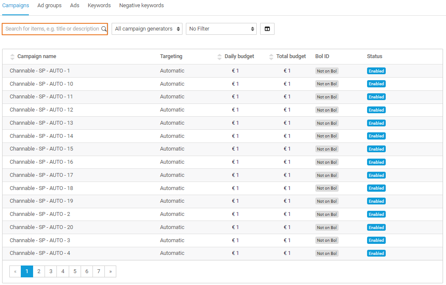The image size is (446, 285).
Task: Open campaign Channable - SP - AUTO - 12
Action: [x=42, y=110]
